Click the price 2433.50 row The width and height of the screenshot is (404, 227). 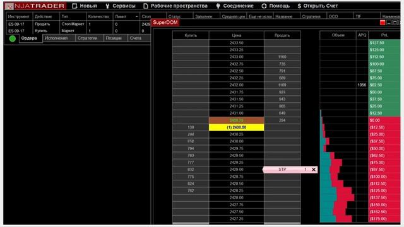pos(236,43)
